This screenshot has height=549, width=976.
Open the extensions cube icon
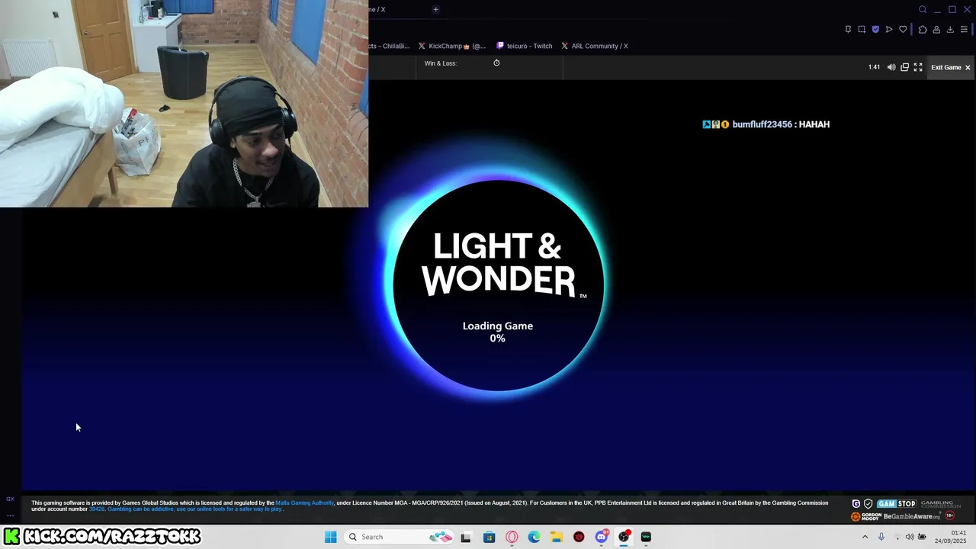click(923, 30)
